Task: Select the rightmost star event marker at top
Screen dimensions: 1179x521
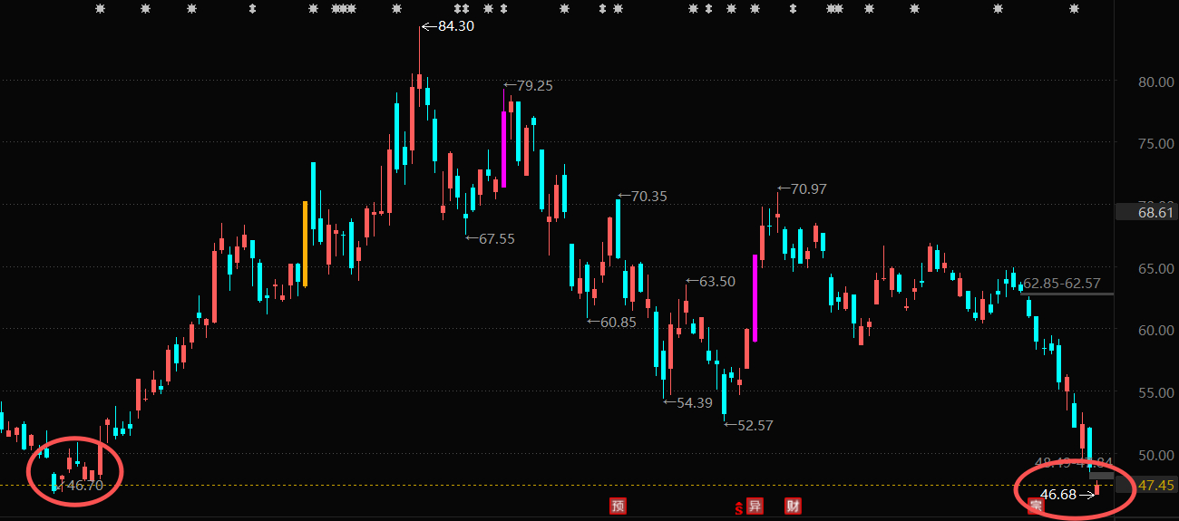Action: (1074, 9)
